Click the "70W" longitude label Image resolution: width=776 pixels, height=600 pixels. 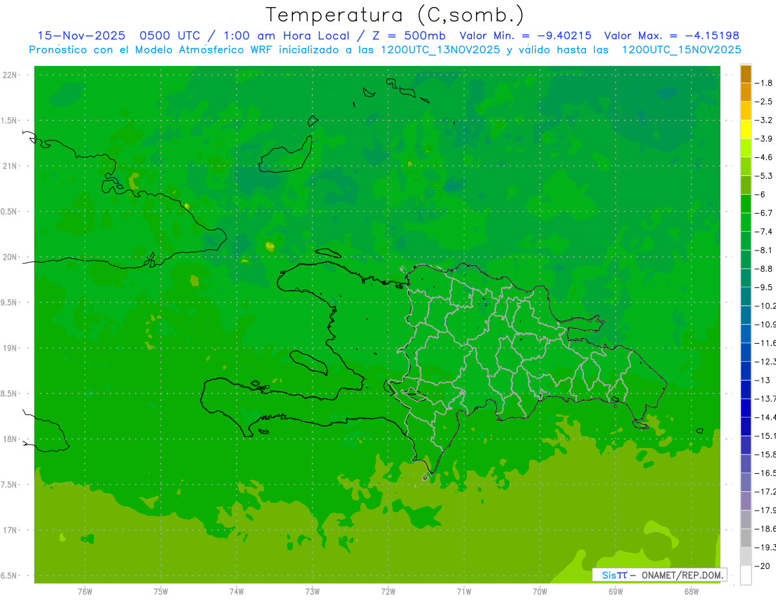[540, 592]
